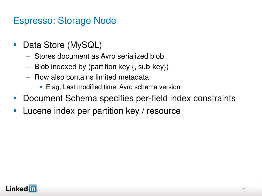Click the 'Espresso: Storage Node' title

65,21
